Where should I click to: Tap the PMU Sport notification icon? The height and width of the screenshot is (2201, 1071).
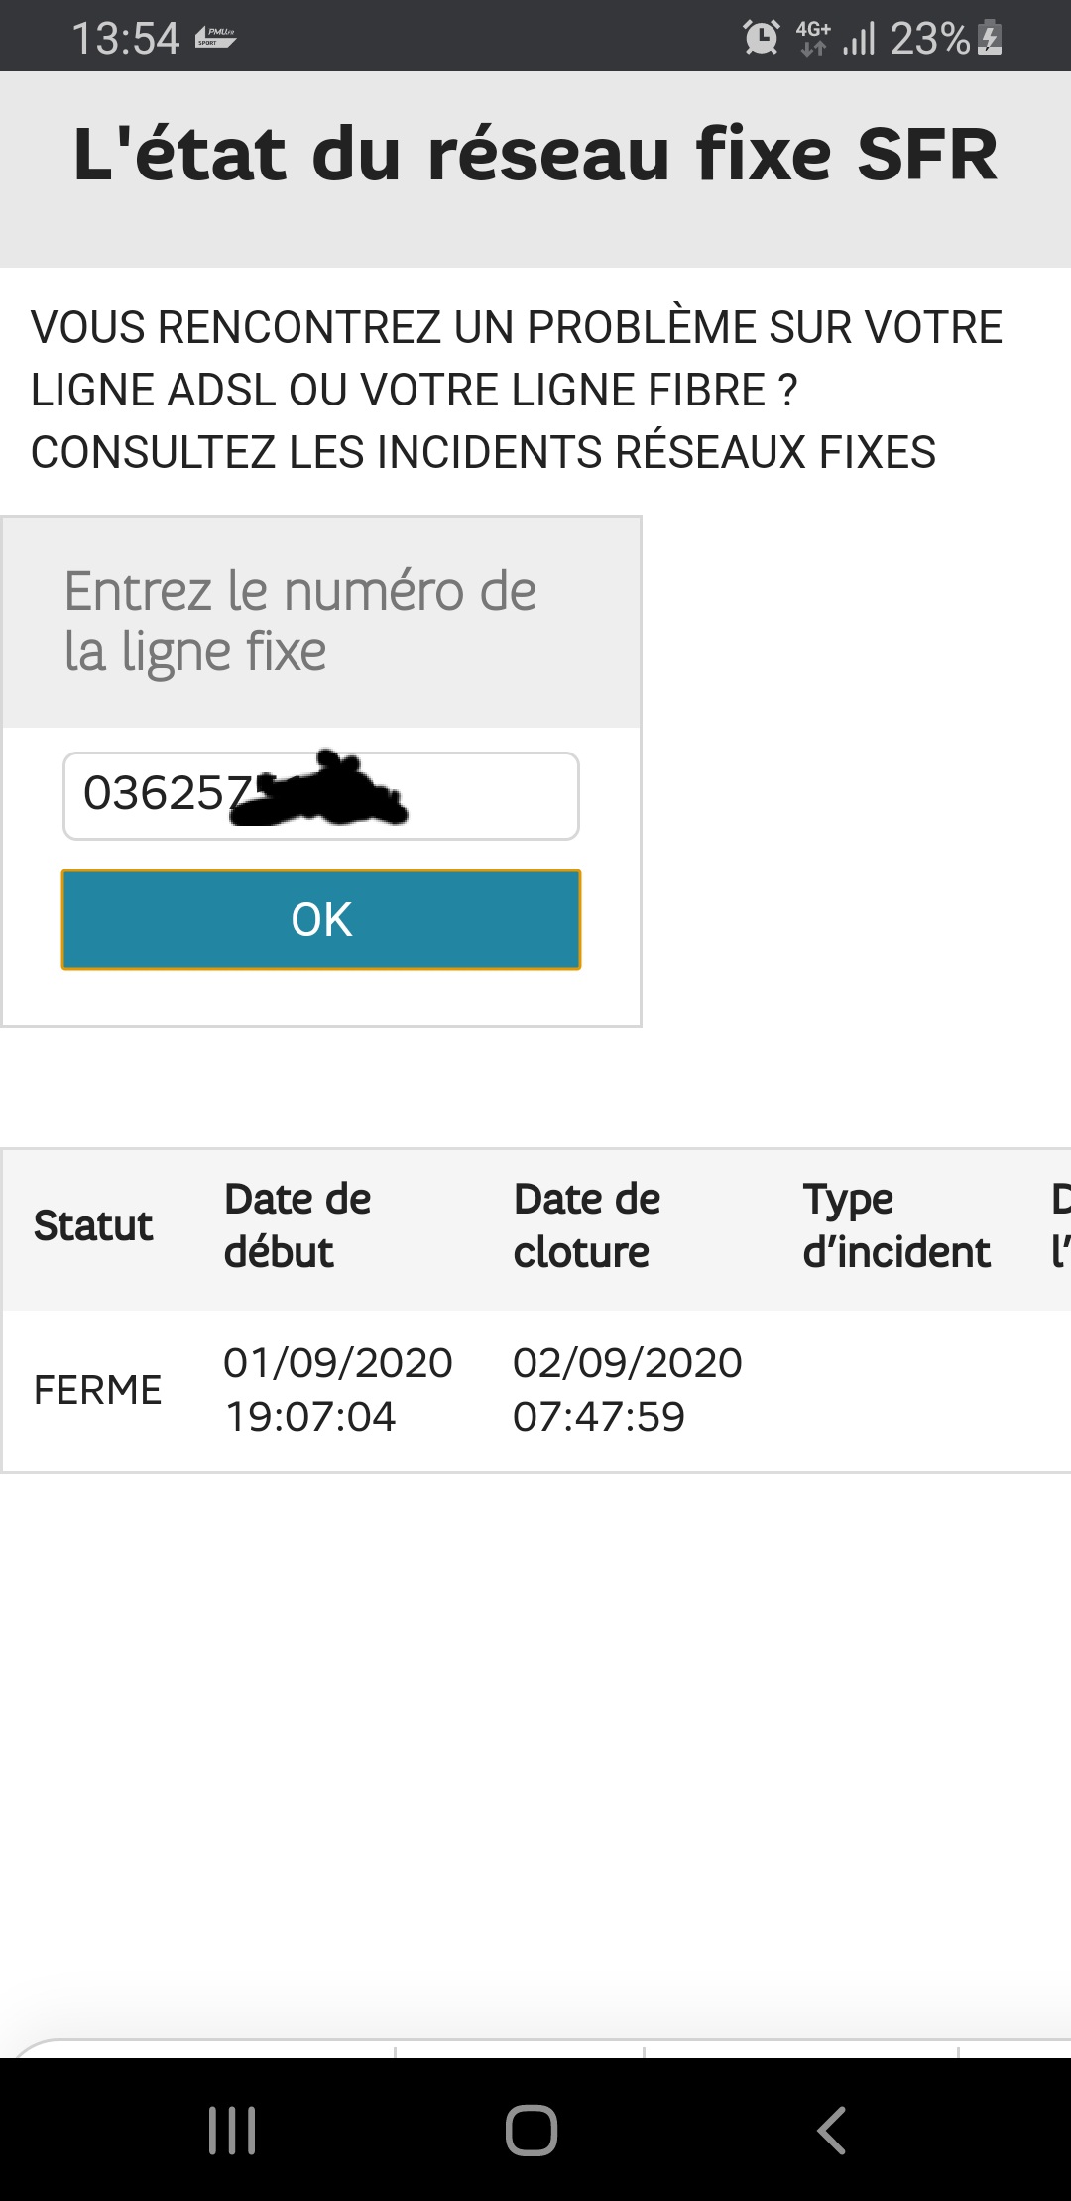pyautogui.click(x=215, y=39)
